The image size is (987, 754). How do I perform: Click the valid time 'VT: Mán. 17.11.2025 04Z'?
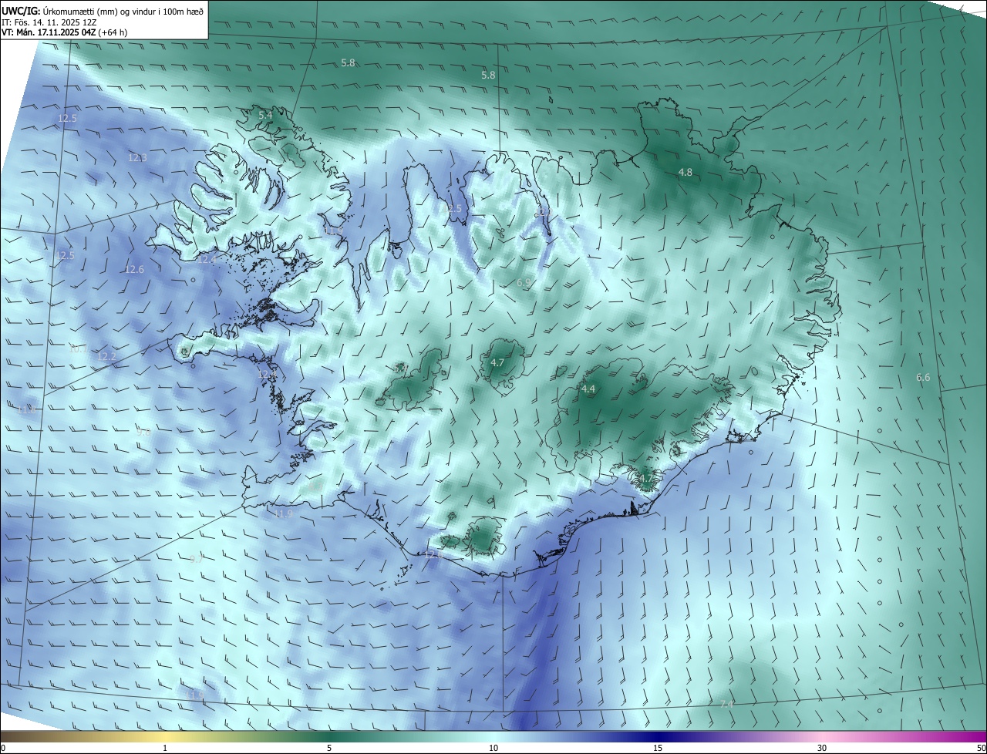(x=49, y=33)
